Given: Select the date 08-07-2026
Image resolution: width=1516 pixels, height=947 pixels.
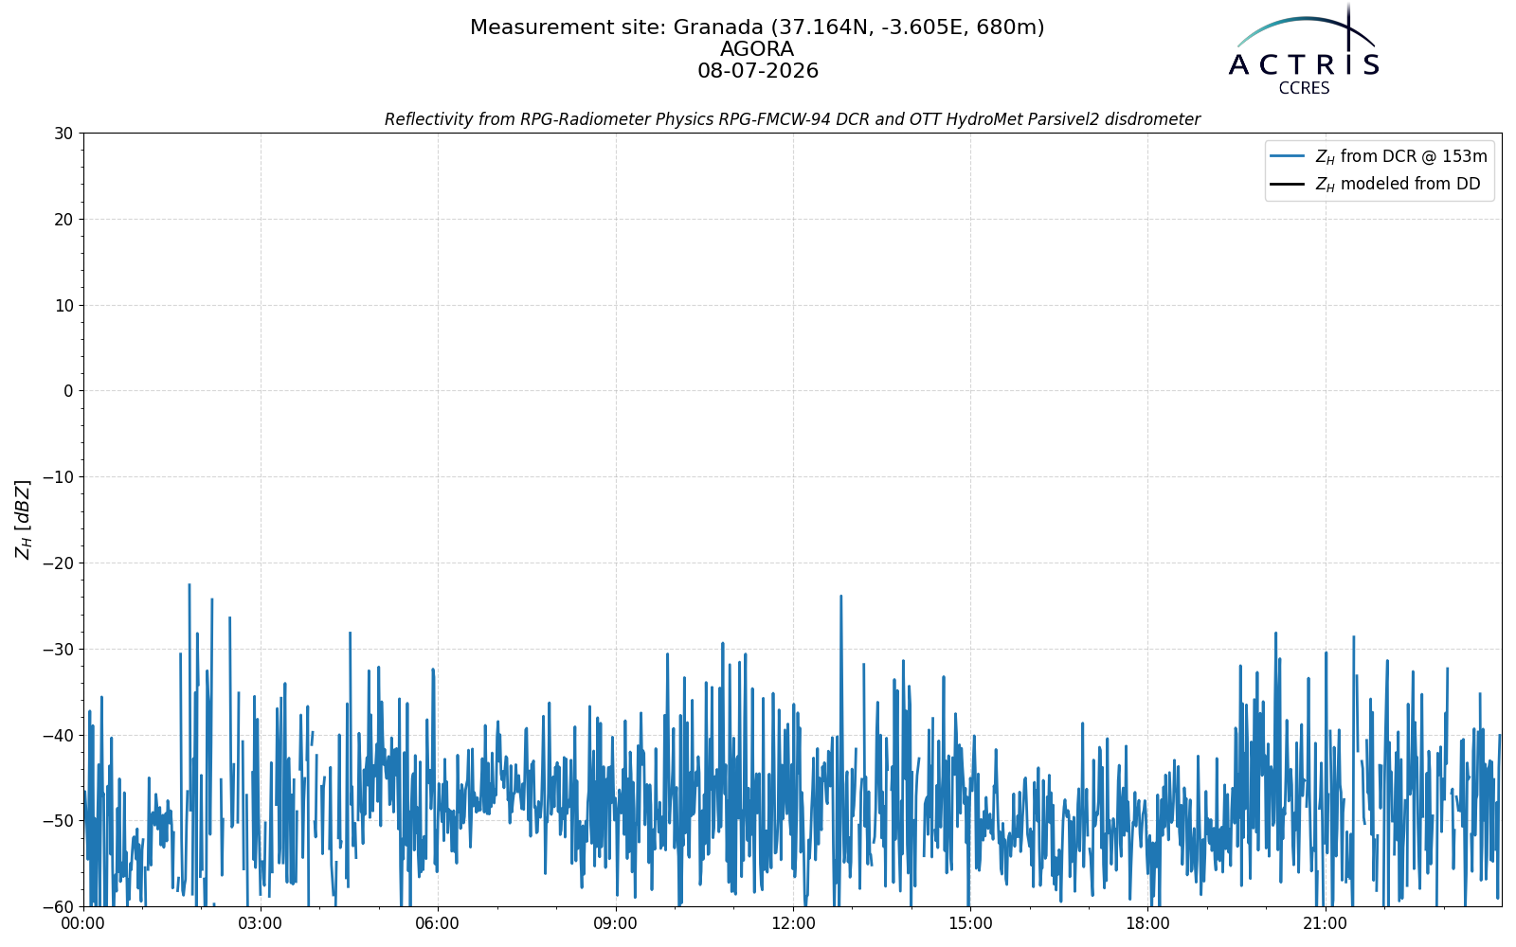Looking at the screenshot, I should click(758, 71).
